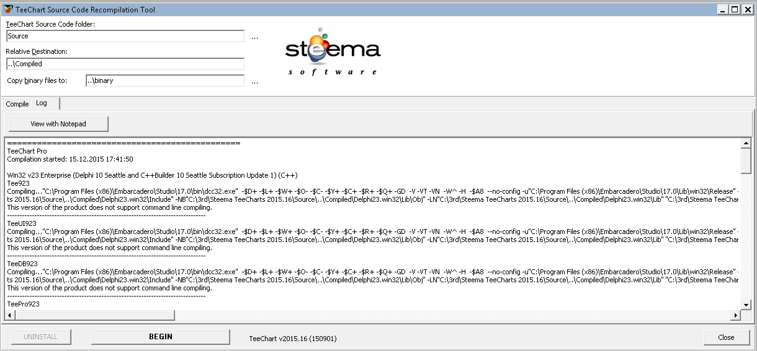Click the 'TeeChart Source Code folder:' label

point(51,24)
